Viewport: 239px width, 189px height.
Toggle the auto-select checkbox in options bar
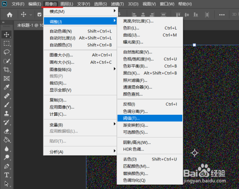click(39, 15)
